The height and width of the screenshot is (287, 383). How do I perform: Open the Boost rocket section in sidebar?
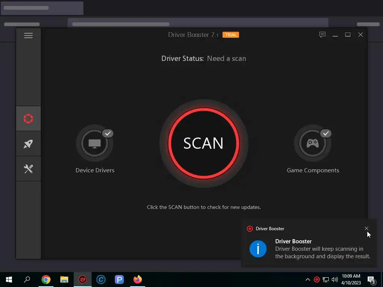tap(28, 144)
